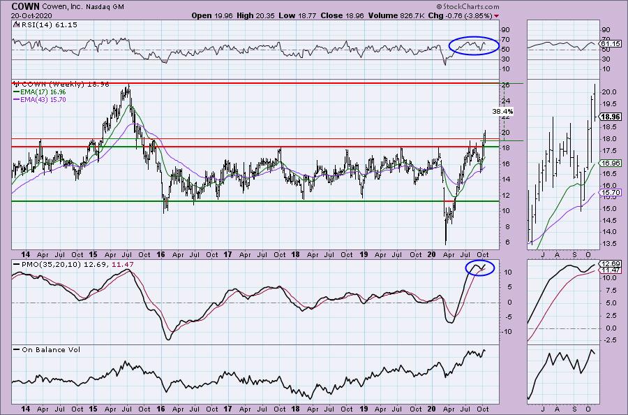Click the 19.5 zoom-panel price label
This screenshot has width=628, height=415.
(609, 103)
